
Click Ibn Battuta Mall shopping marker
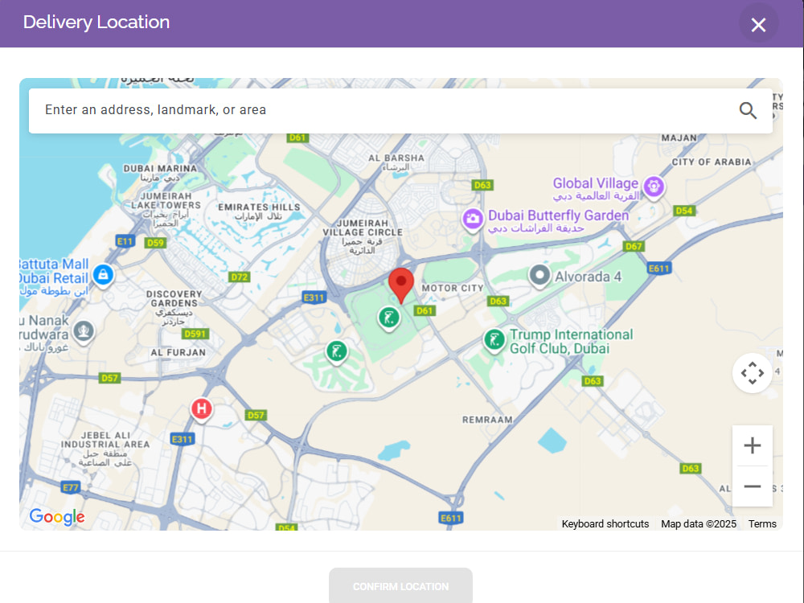point(103,276)
